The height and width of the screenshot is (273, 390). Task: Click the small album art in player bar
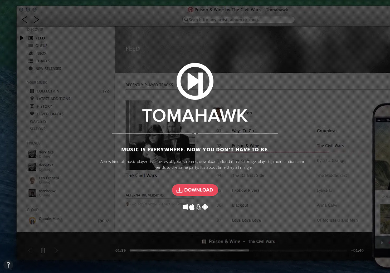(x=204, y=242)
